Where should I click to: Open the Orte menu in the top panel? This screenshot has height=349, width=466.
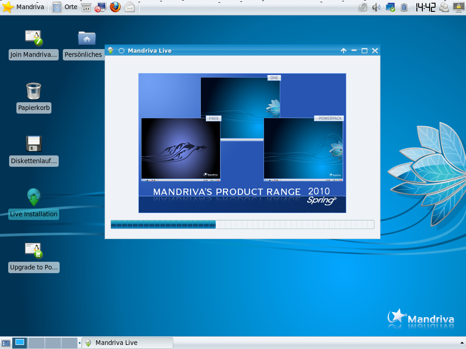tap(71, 7)
